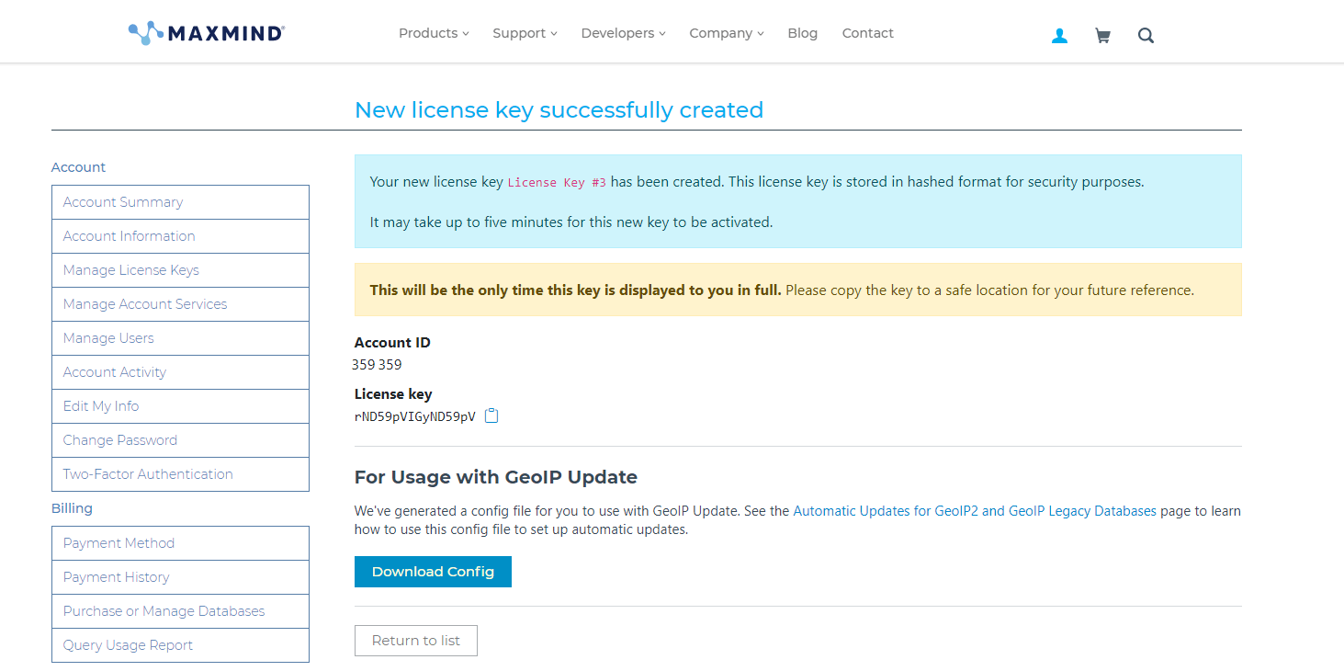Go to Two-Factor Authentication settings
Screen dimensions: 1344x671
(x=148, y=474)
